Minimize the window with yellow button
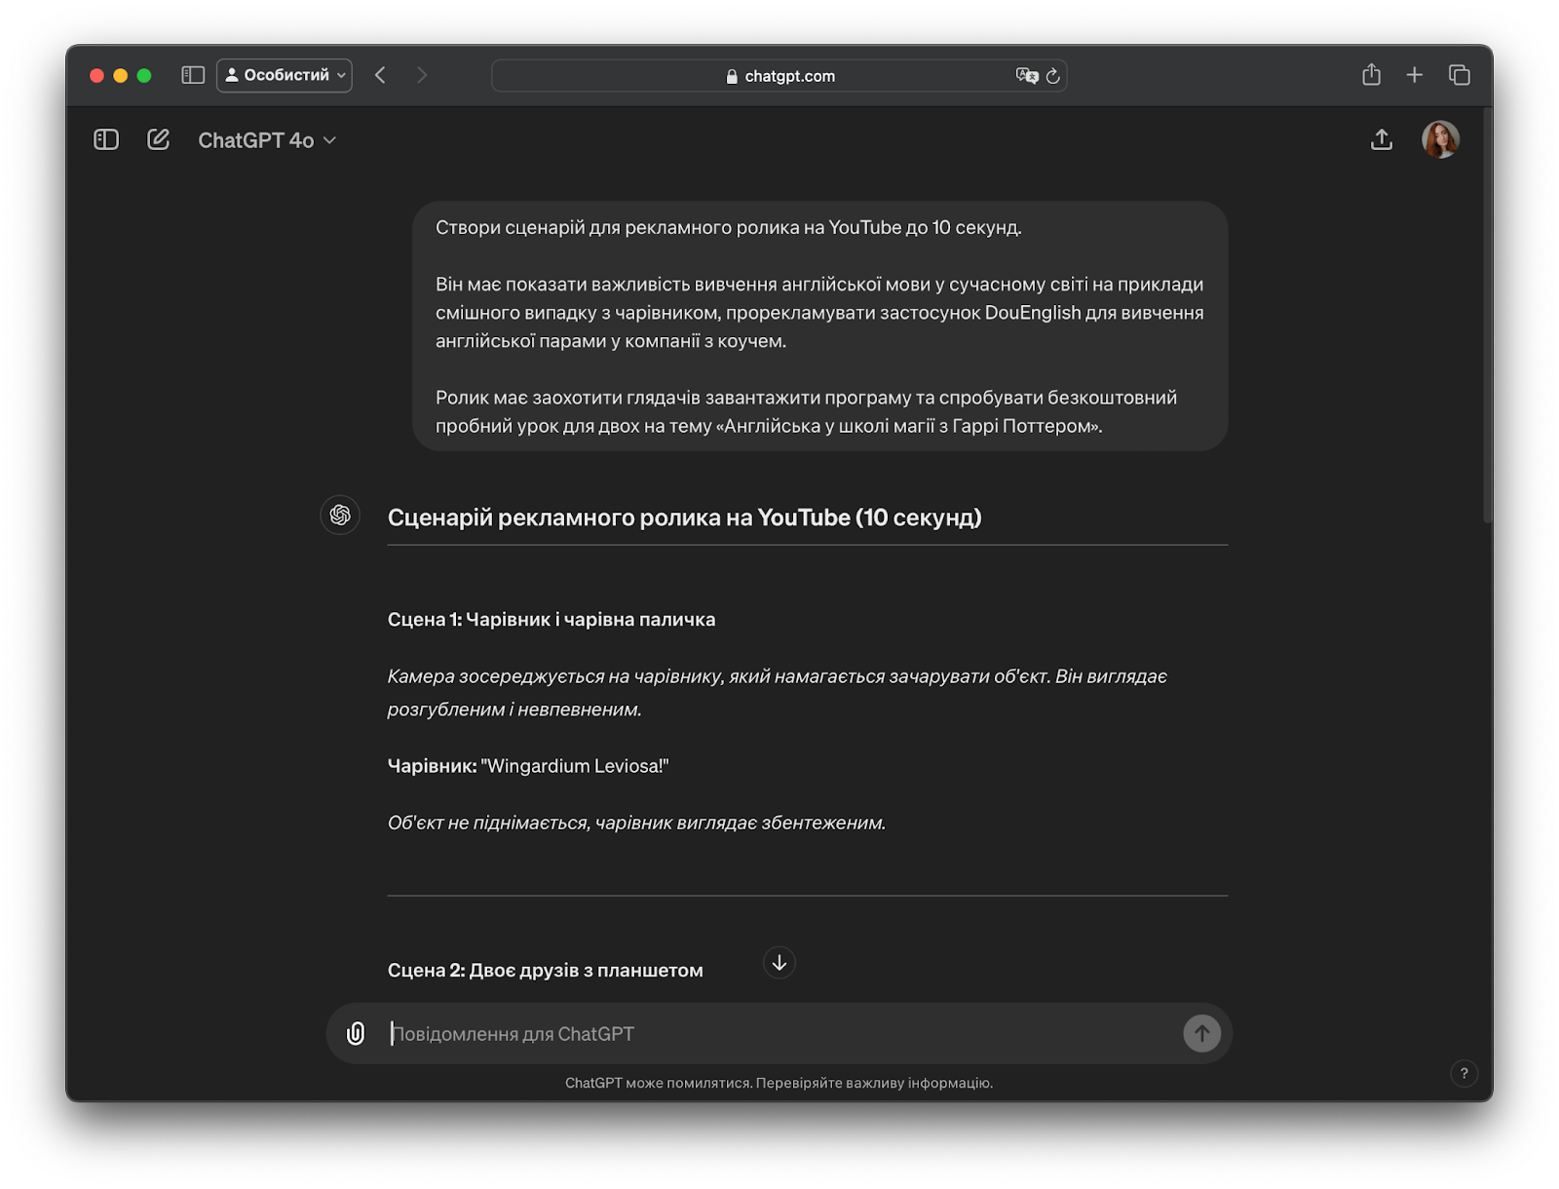 pos(120,75)
